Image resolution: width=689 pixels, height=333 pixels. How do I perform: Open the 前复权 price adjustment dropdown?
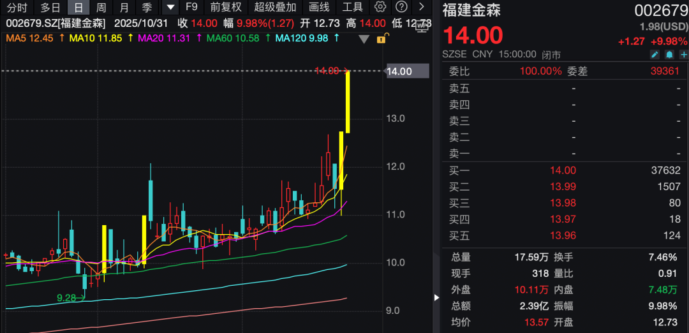tap(226, 8)
